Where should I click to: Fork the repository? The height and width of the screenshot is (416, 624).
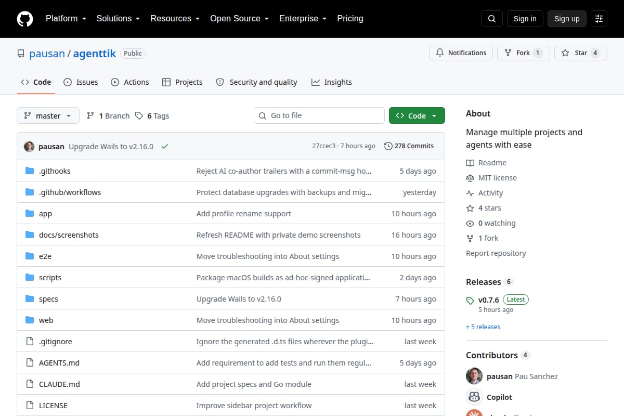click(523, 53)
